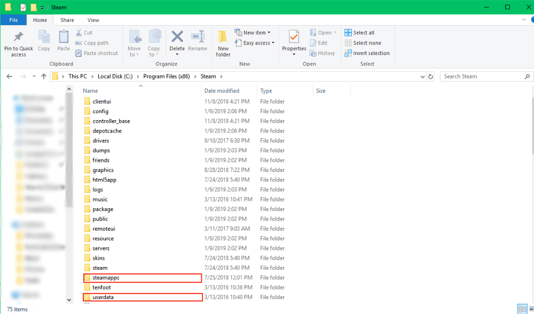Viewport: 534px width, 314px height.
Task: Switch to the Share ribbon tab
Action: [67, 20]
